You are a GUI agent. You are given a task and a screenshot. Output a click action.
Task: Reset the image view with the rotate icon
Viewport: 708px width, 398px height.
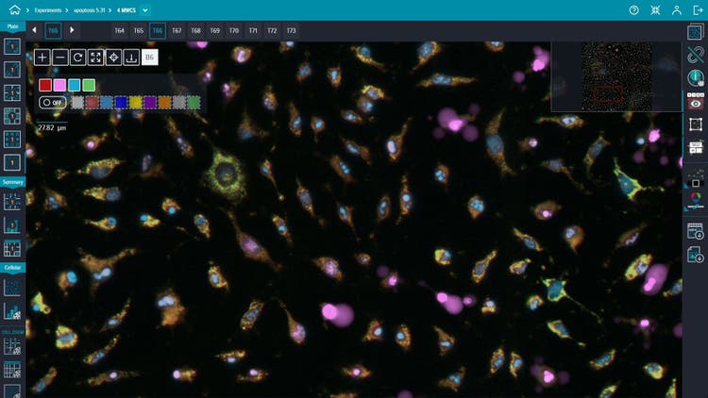click(x=78, y=58)
